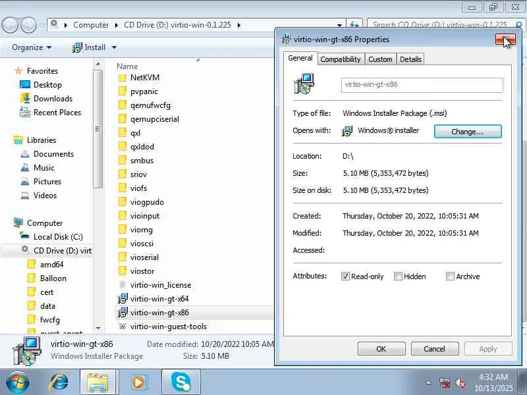
Task: Select virtio-win-gt-x86 installer icon in file list
Action: (x=123, y=312)
